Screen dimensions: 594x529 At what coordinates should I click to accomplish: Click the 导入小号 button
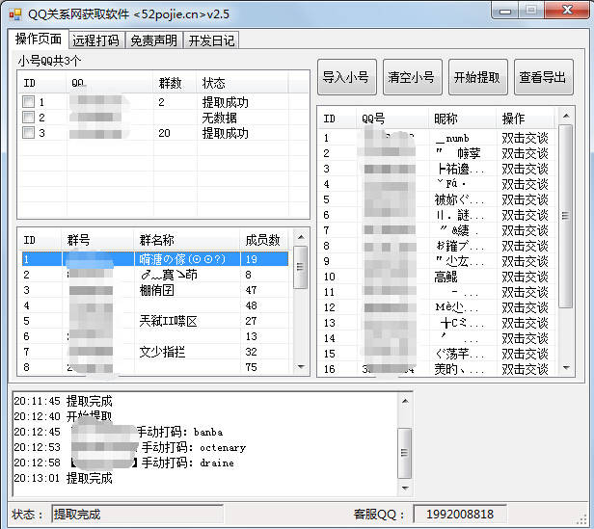click(346, 77)
